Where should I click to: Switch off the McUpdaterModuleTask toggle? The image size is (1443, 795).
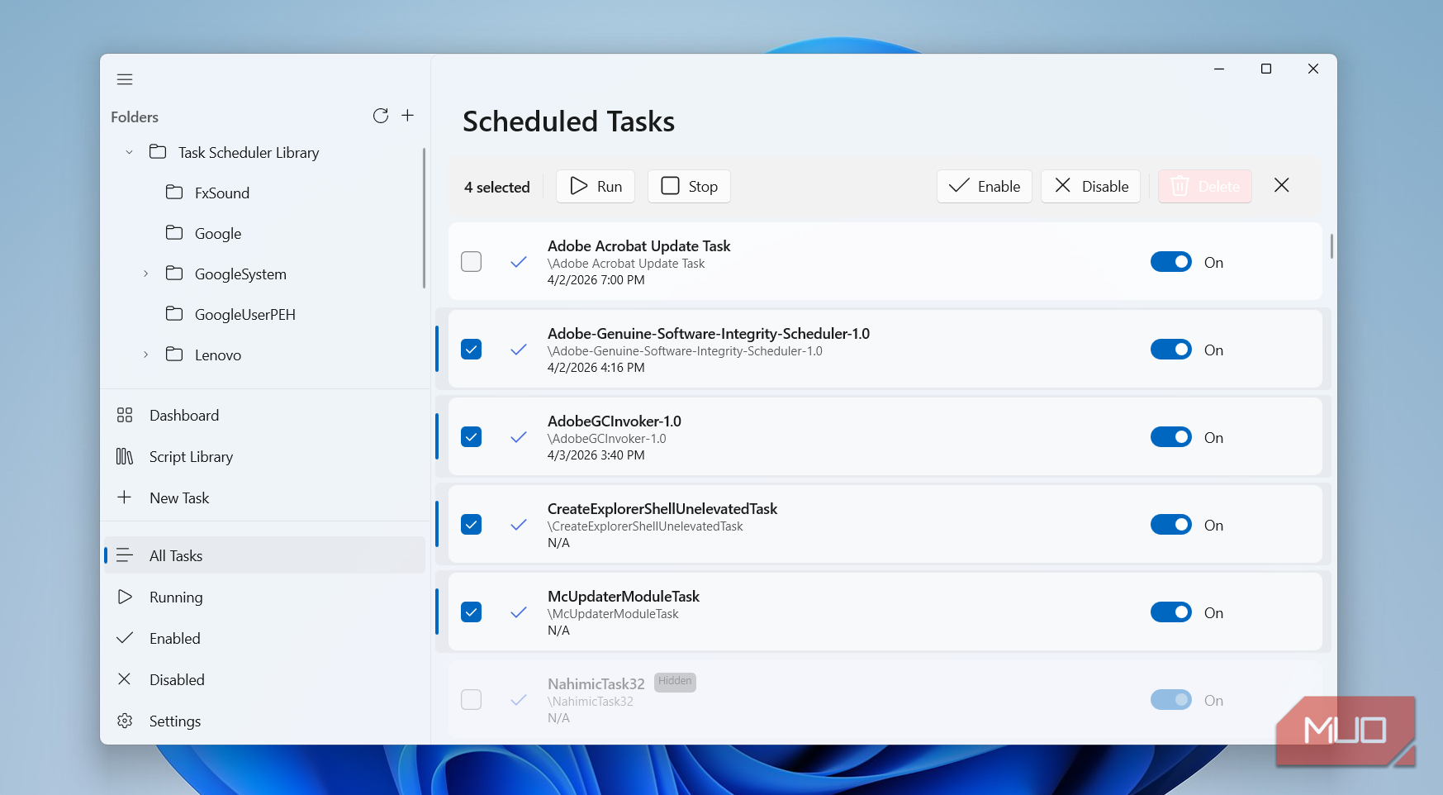(x=1171, y=612)
